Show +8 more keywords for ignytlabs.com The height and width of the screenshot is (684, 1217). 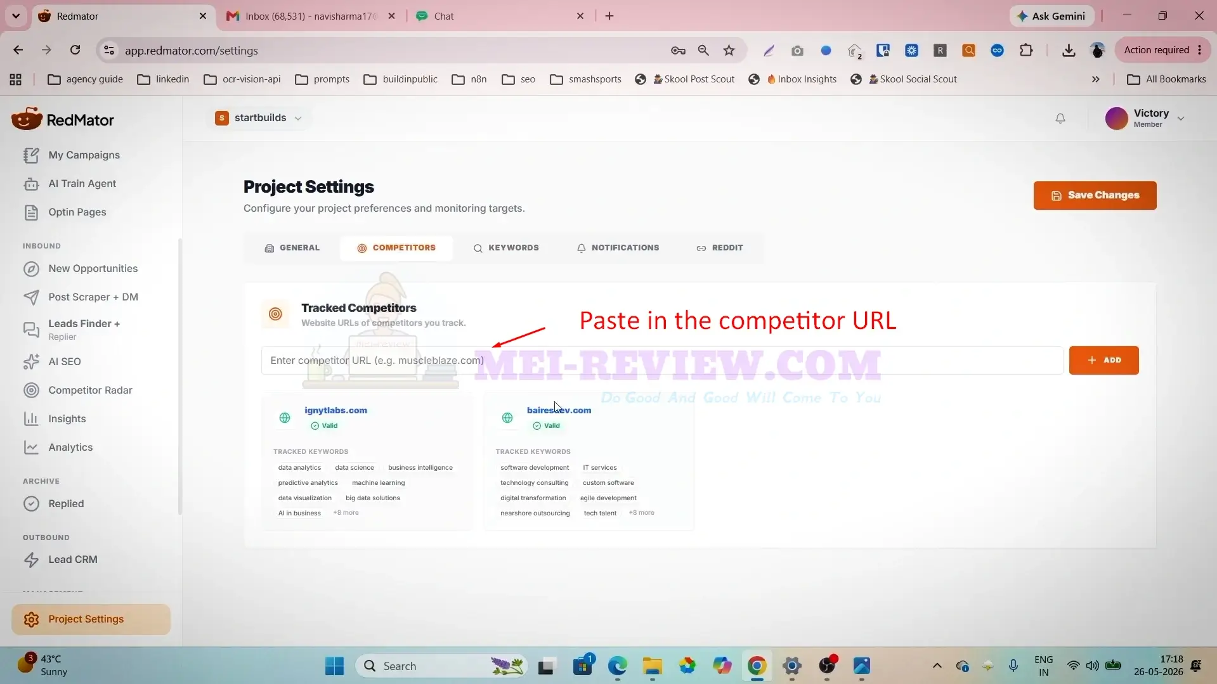click(346, 513)
